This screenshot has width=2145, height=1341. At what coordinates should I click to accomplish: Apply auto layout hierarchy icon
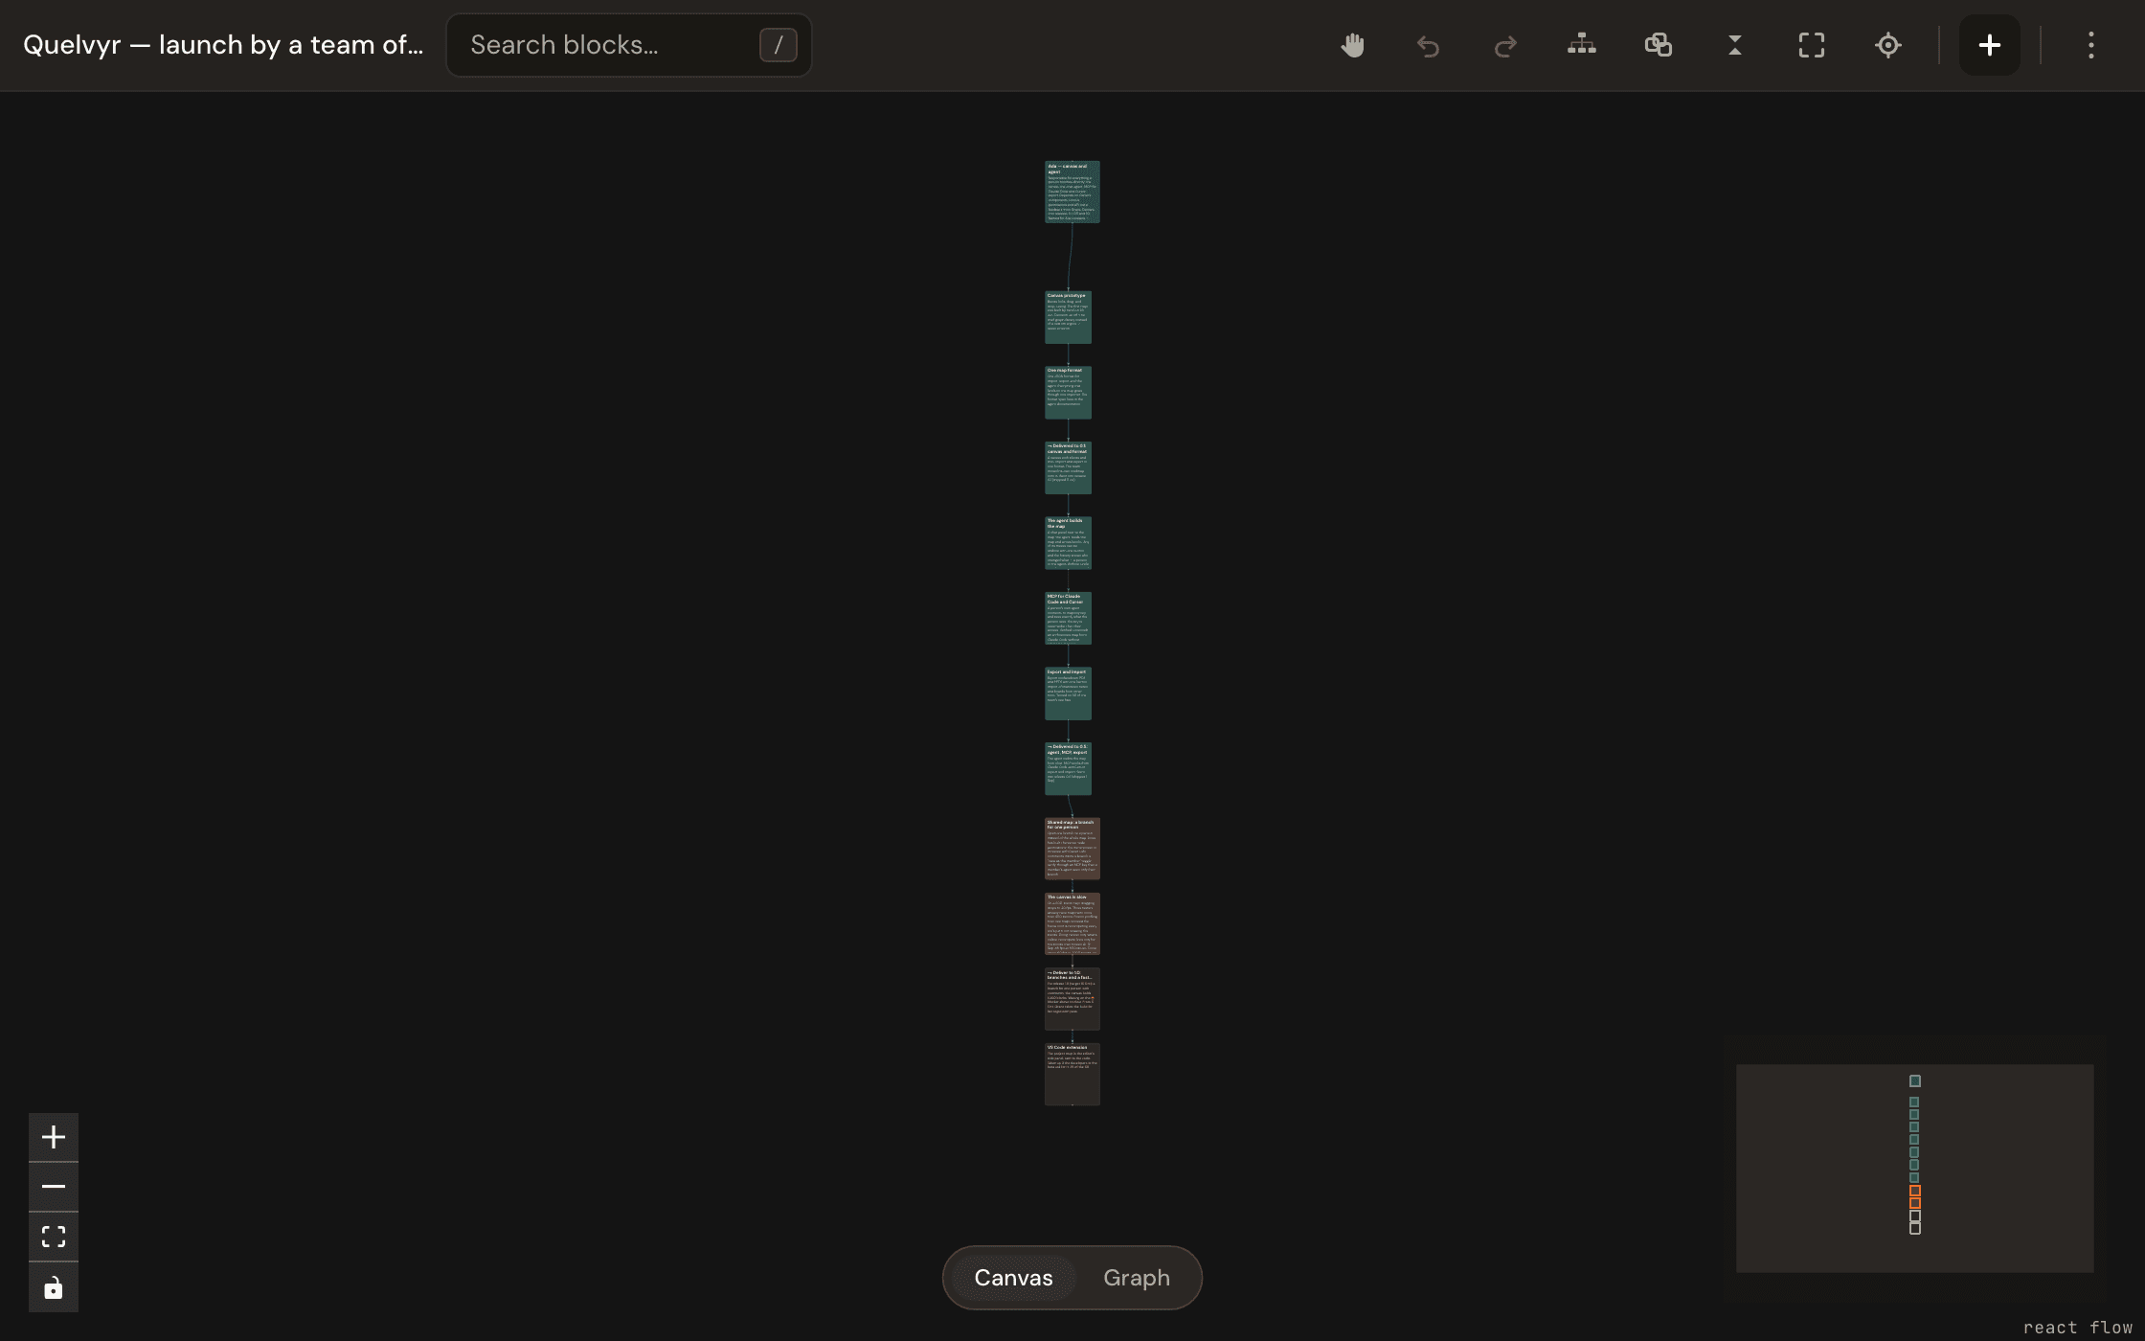pos(1582,45)
